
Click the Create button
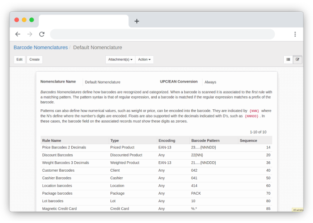[x=34, y=59]
